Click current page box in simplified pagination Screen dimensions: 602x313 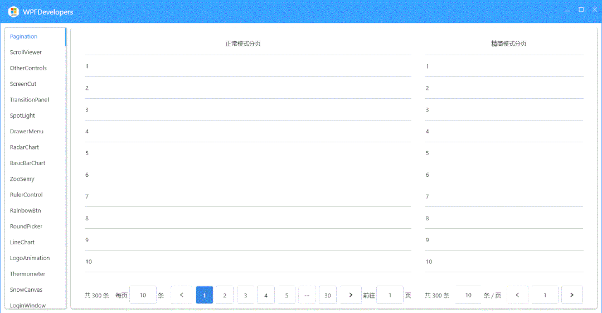click(x=545, y=295)
